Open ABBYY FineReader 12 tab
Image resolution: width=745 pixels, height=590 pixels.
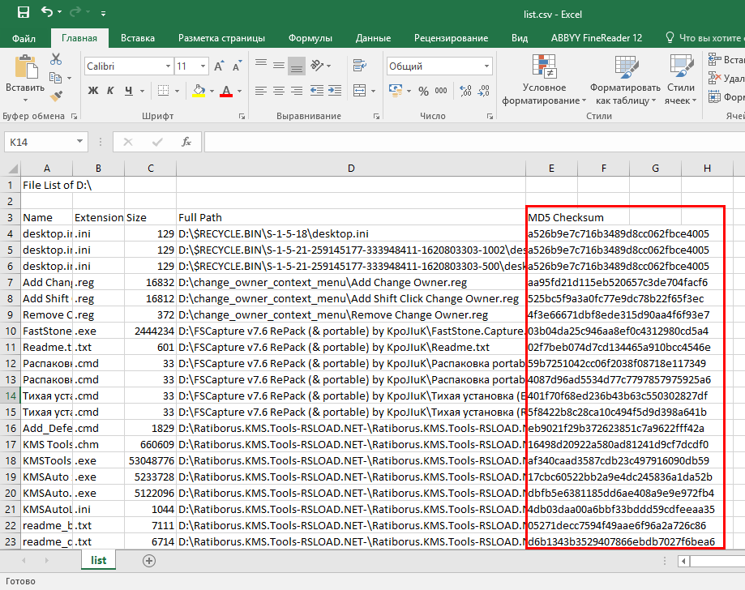(597, 38)
